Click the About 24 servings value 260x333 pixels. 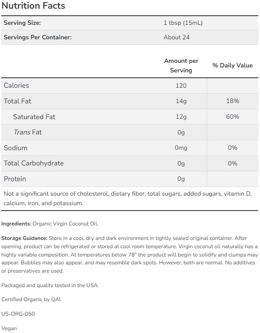click(x=177, y=37)
